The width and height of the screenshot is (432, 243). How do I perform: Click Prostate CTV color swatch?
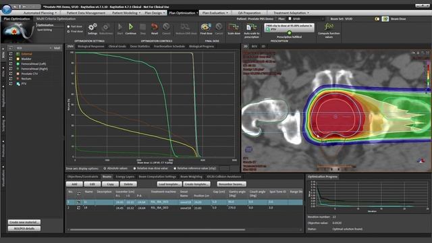point(18,74)
